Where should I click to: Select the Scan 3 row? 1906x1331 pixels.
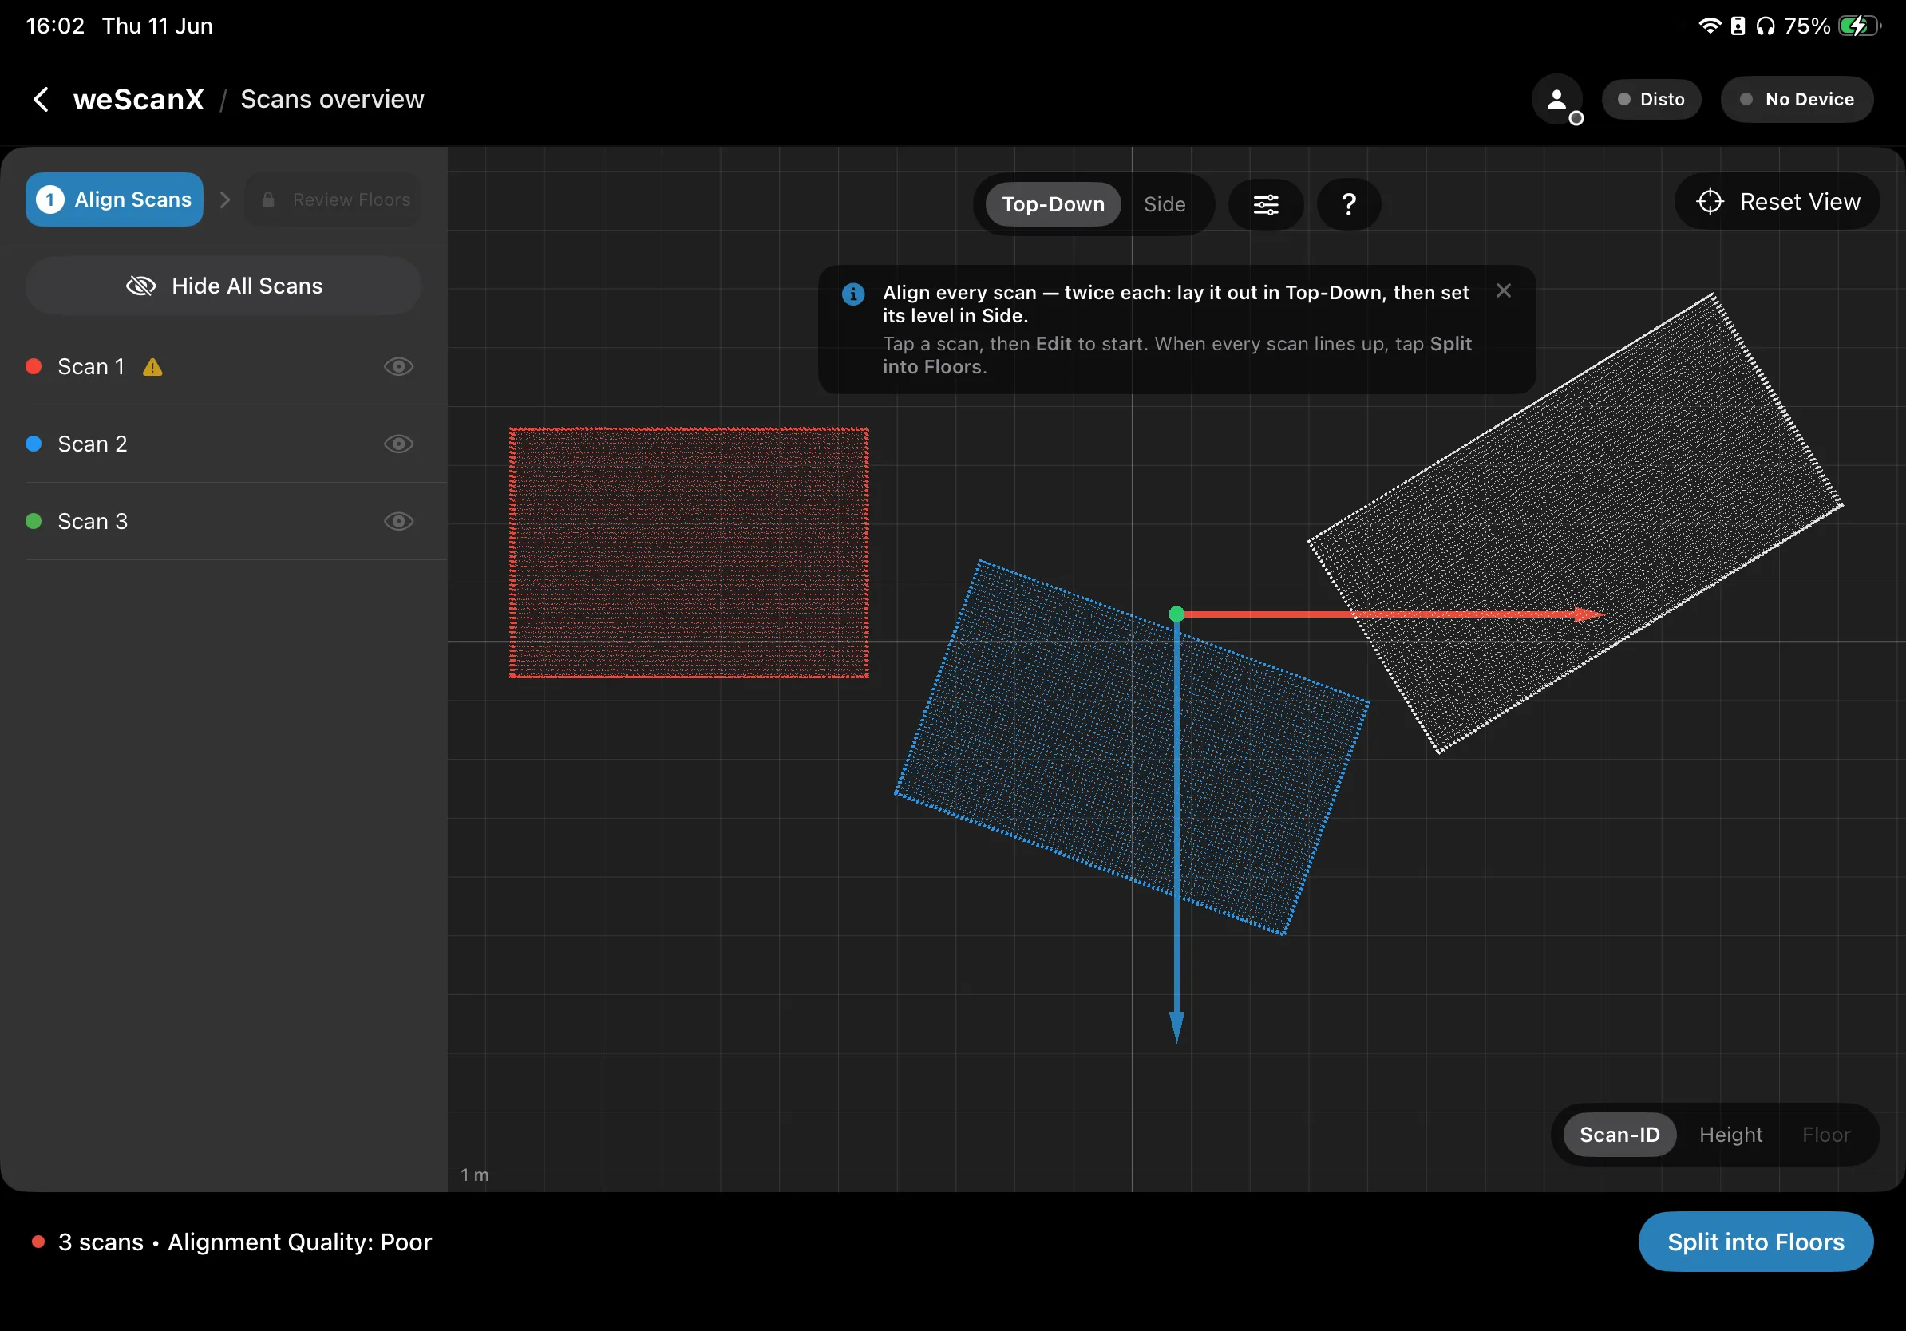click(223, 521)
